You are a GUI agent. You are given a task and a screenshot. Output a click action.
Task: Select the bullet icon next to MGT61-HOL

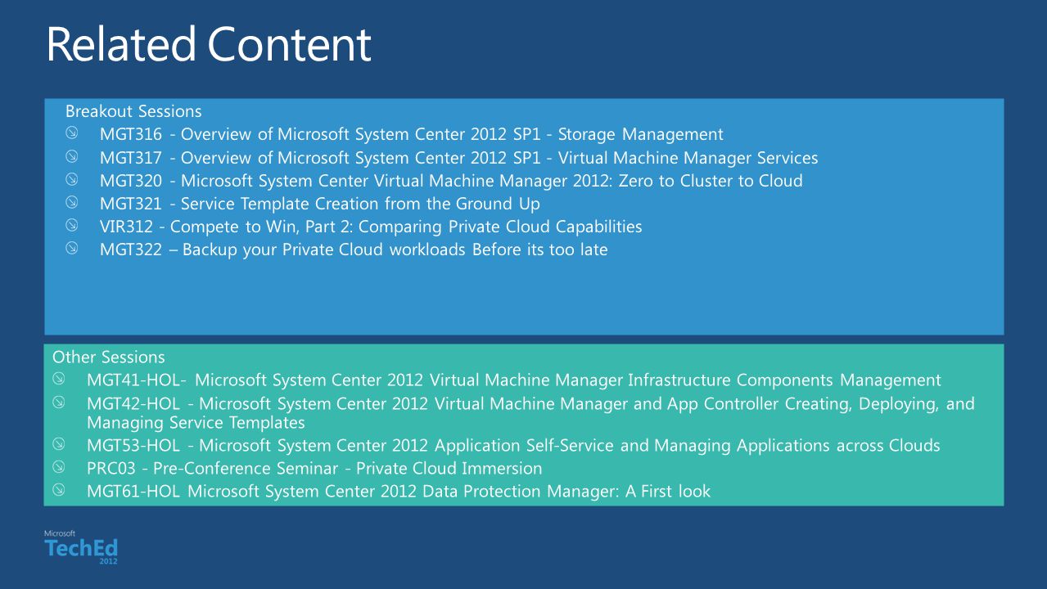60,490
